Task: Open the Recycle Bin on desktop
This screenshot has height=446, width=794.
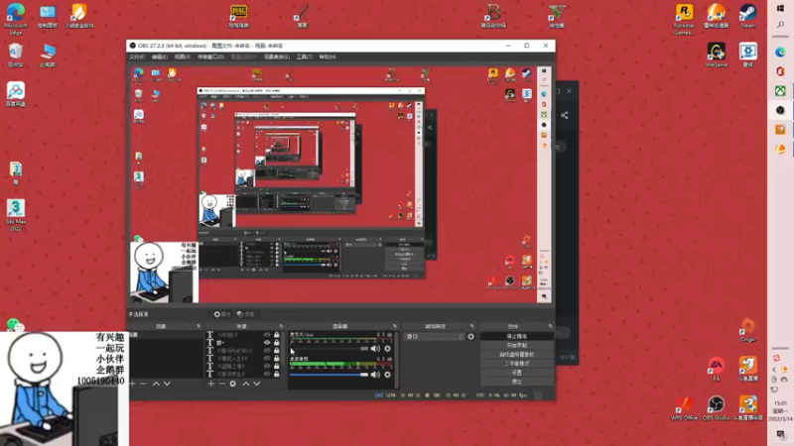Action: pyautogui.click(x=16, y=55)
